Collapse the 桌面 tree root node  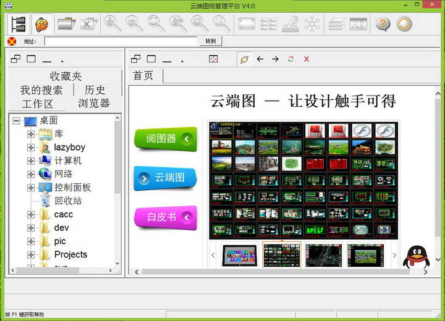(17, 121)
